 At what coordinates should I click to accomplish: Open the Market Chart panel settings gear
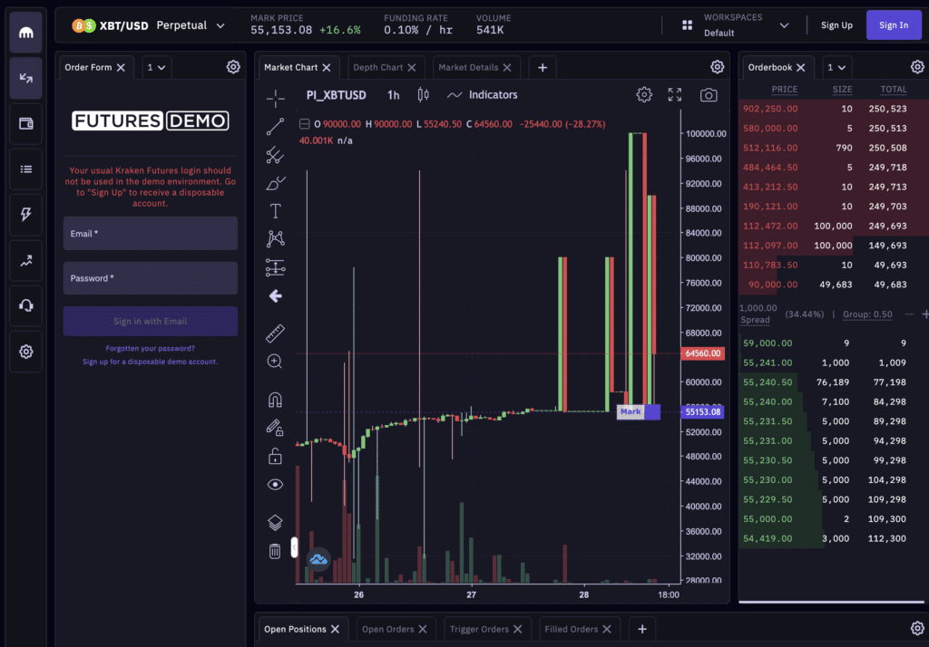coord(718,67)
